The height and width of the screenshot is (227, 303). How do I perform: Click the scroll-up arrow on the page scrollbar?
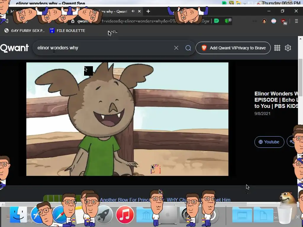click(x=301, y=39)
